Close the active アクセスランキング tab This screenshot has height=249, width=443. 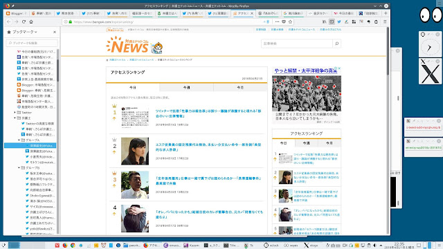(252, 13)
